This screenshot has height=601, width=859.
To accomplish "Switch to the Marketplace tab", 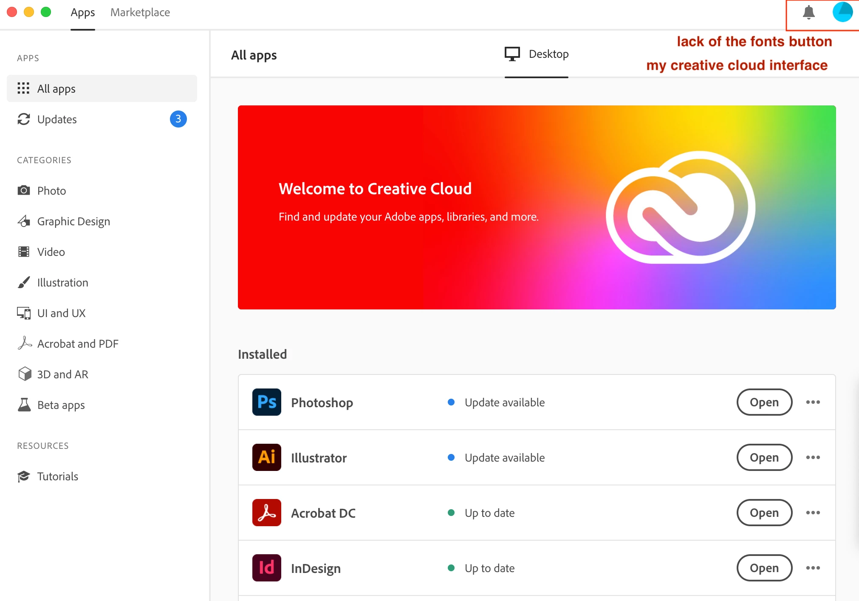I will tap(140, 12).
